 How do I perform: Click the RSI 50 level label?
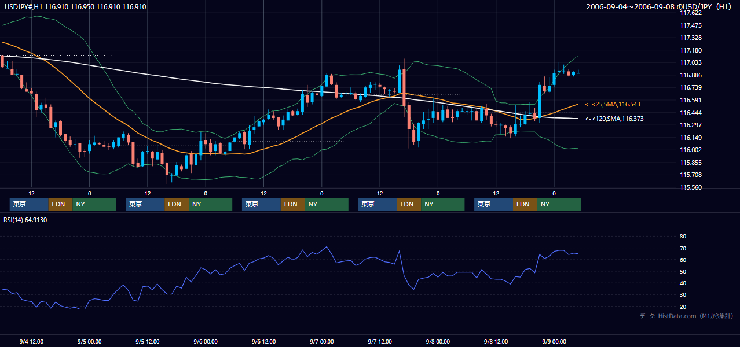coord(683,271)
